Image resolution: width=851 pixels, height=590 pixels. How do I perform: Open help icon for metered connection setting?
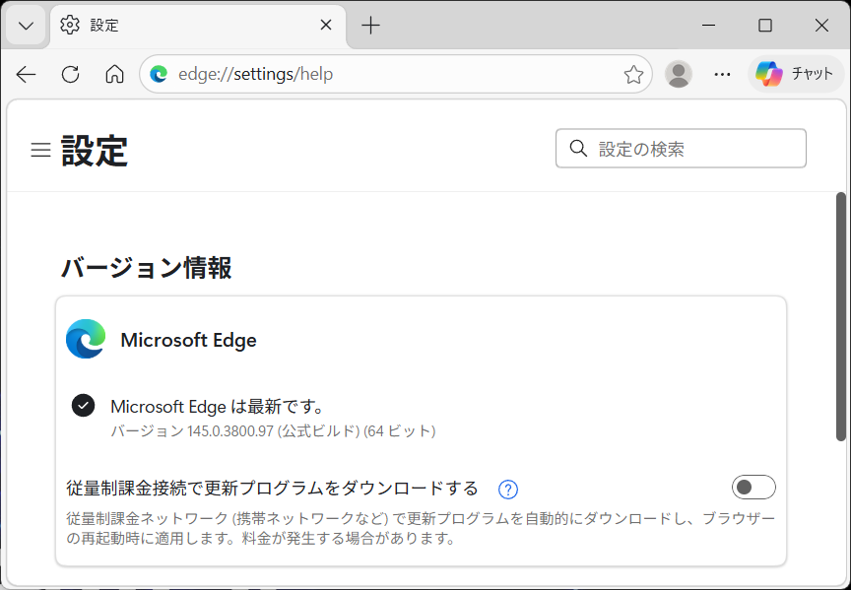[508, 490]
